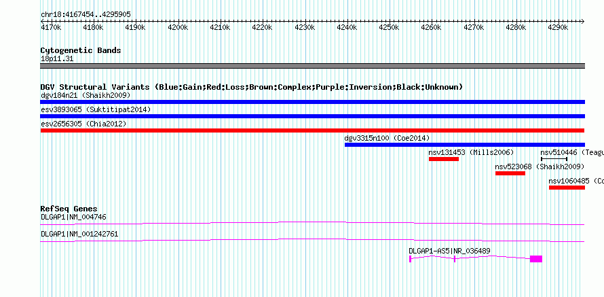Click the esv2656305 red loss bar
Screen dimensions: 604x297
(312, 130)
